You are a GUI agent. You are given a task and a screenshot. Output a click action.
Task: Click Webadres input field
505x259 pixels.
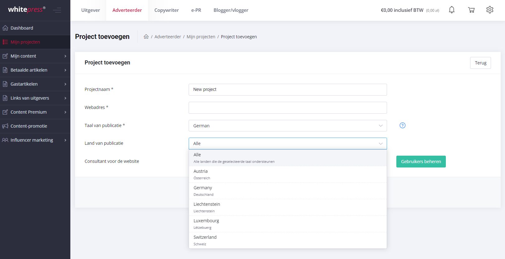[x=288, y=108]
